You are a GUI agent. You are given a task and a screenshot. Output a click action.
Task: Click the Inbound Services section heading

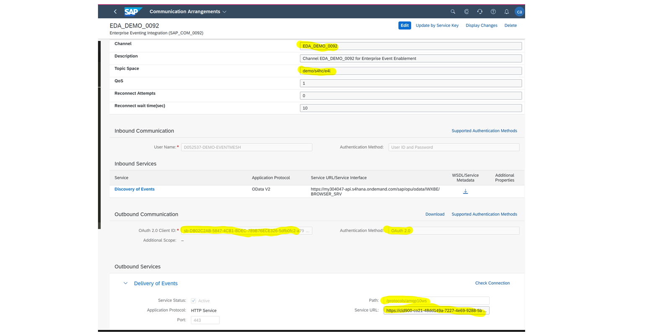(x=135, y=164)
